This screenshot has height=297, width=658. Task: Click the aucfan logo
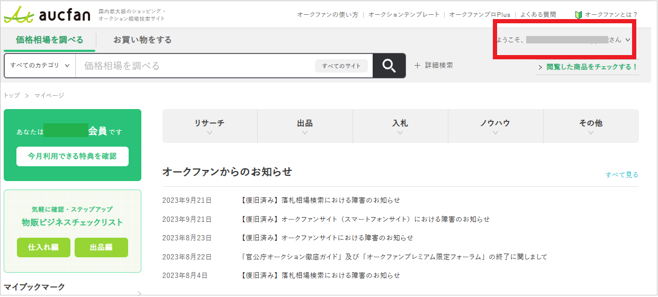click(47, 15)
